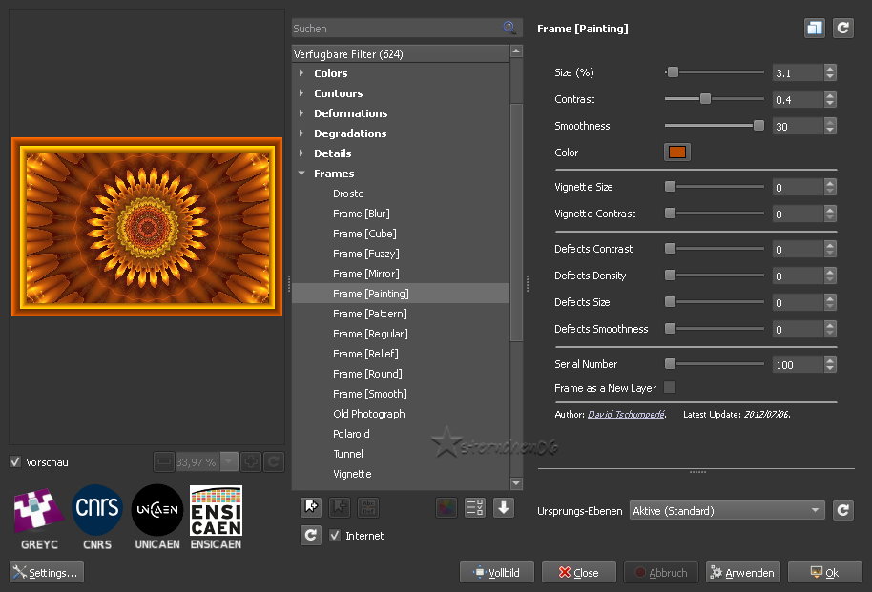Viewport: 872px width, 592px height.
Task: Click the Suchen search input field
Action: pos(396,29)
